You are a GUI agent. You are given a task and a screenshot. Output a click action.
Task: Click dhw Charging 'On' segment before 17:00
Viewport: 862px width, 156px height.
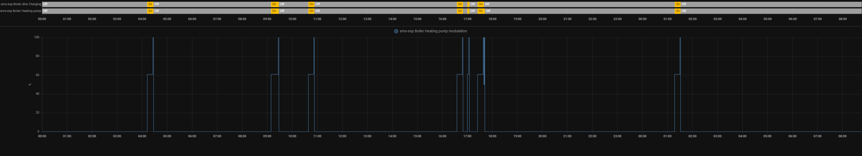(x=460, y=4)
